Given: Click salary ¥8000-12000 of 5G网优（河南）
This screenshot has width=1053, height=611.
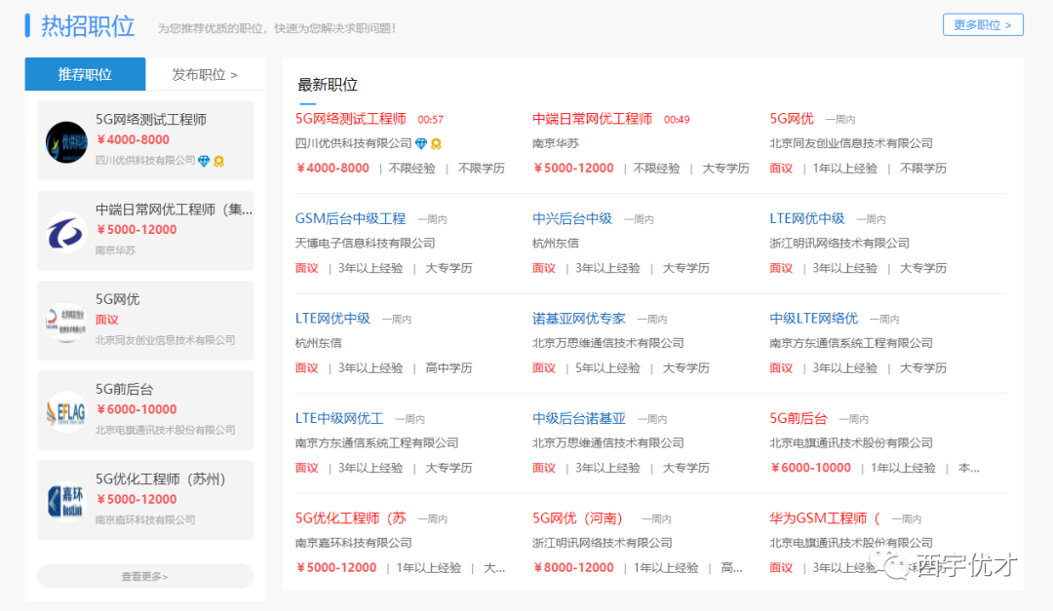Looking at the screenshot, I should click(x=573, y=568).
